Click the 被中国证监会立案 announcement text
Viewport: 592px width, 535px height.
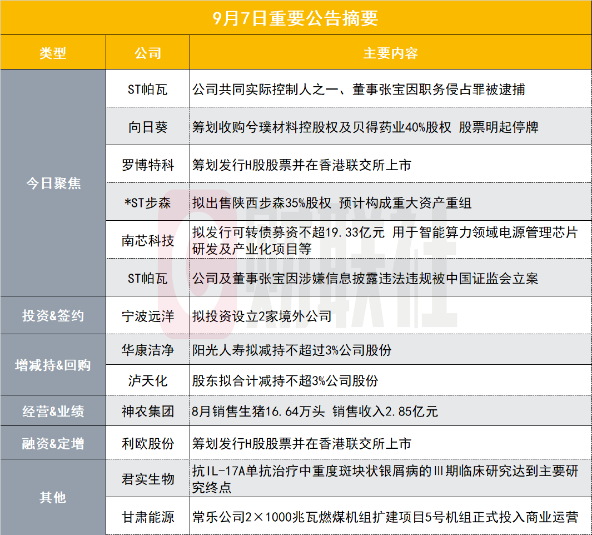(x=365, y=279)
